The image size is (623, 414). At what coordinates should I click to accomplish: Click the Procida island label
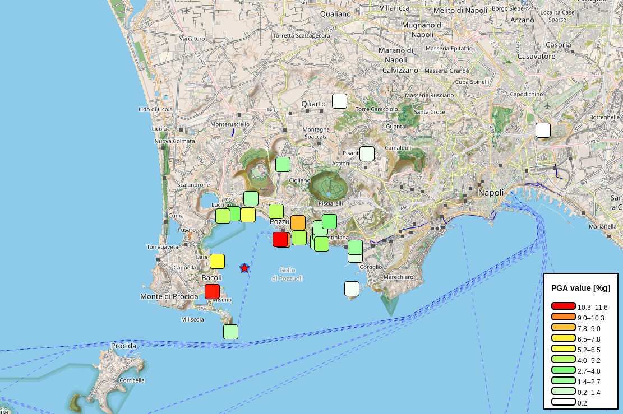(123, 346)
